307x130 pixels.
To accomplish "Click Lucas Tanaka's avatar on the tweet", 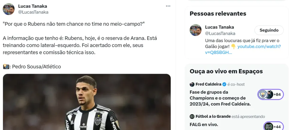I will [9, 9].
